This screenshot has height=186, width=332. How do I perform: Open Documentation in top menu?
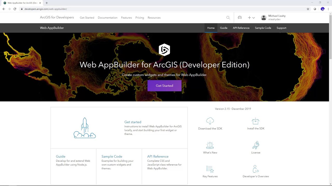(108, 18)
